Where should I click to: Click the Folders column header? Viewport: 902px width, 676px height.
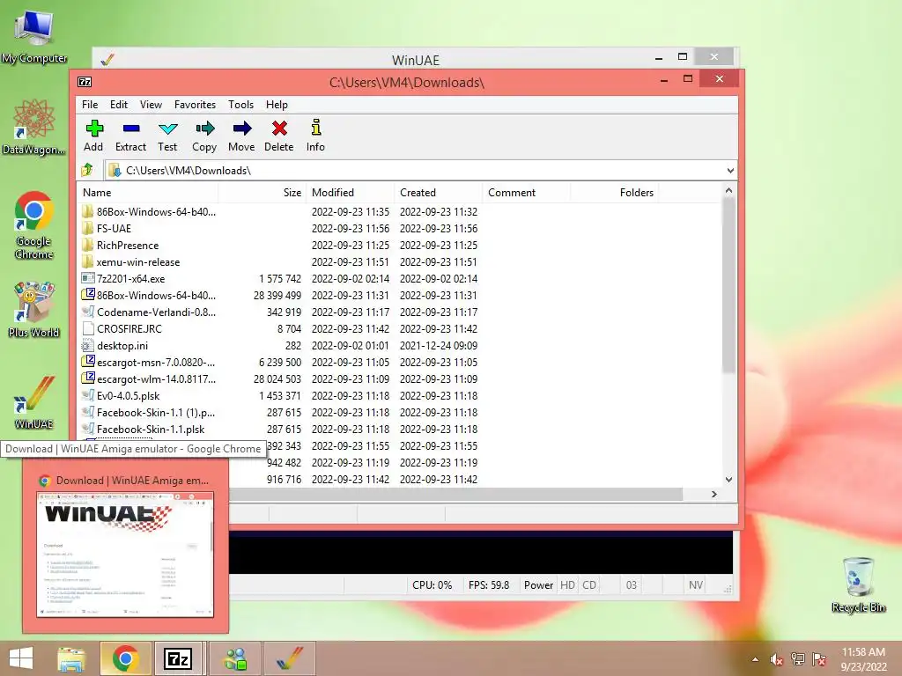(x=614, y=193)
